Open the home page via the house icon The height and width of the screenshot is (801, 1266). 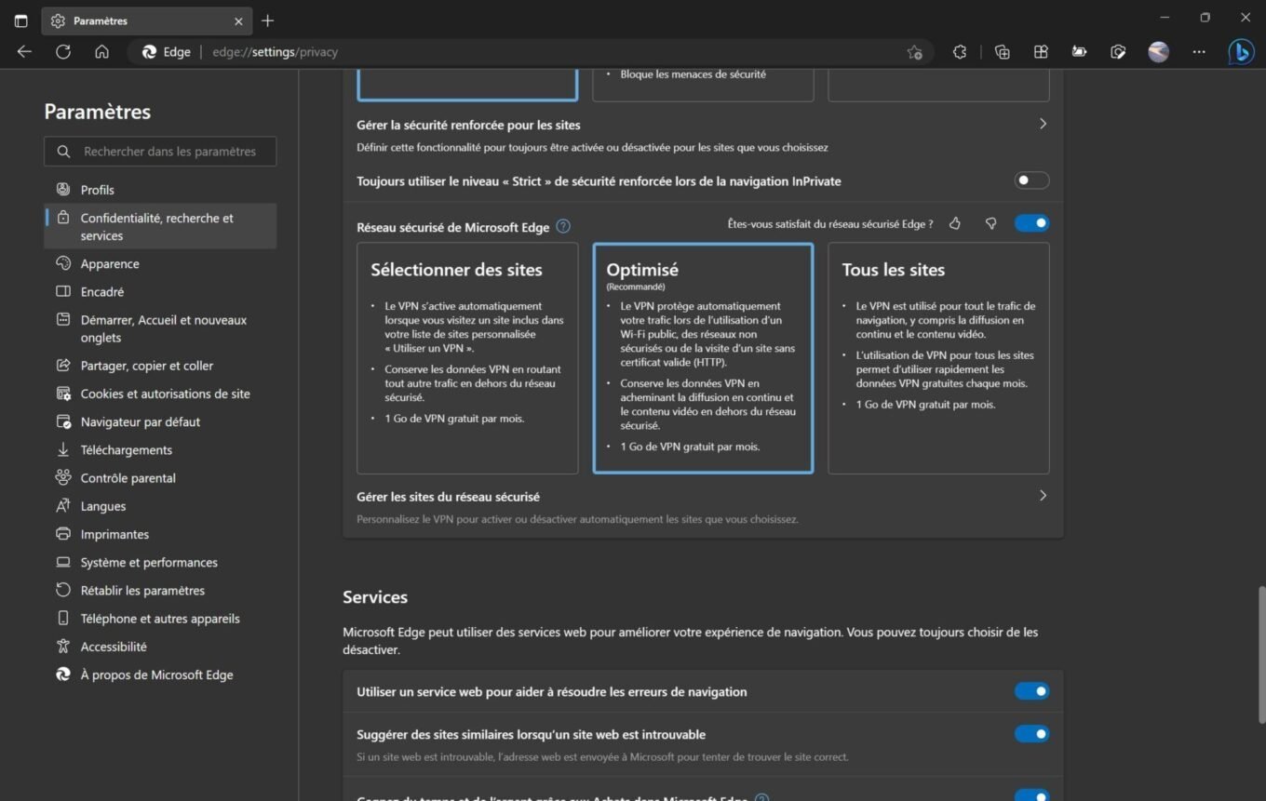click(101, 52)
